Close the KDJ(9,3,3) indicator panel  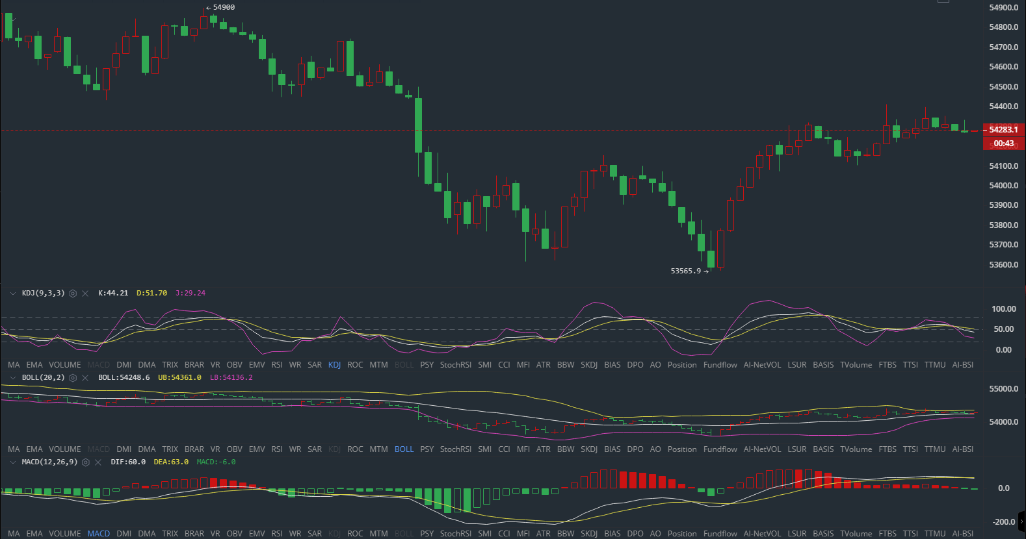pos(85,294)
